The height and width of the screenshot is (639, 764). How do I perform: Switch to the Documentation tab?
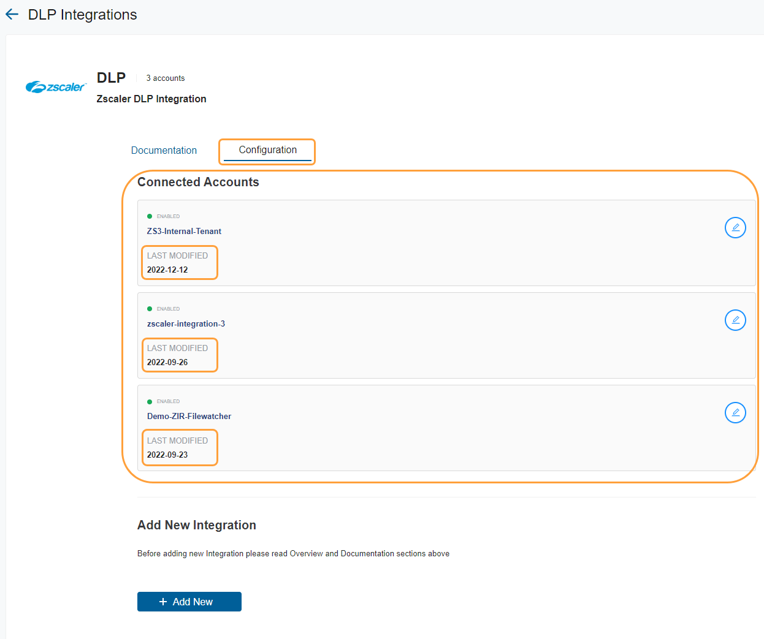(x=164, y=150)
